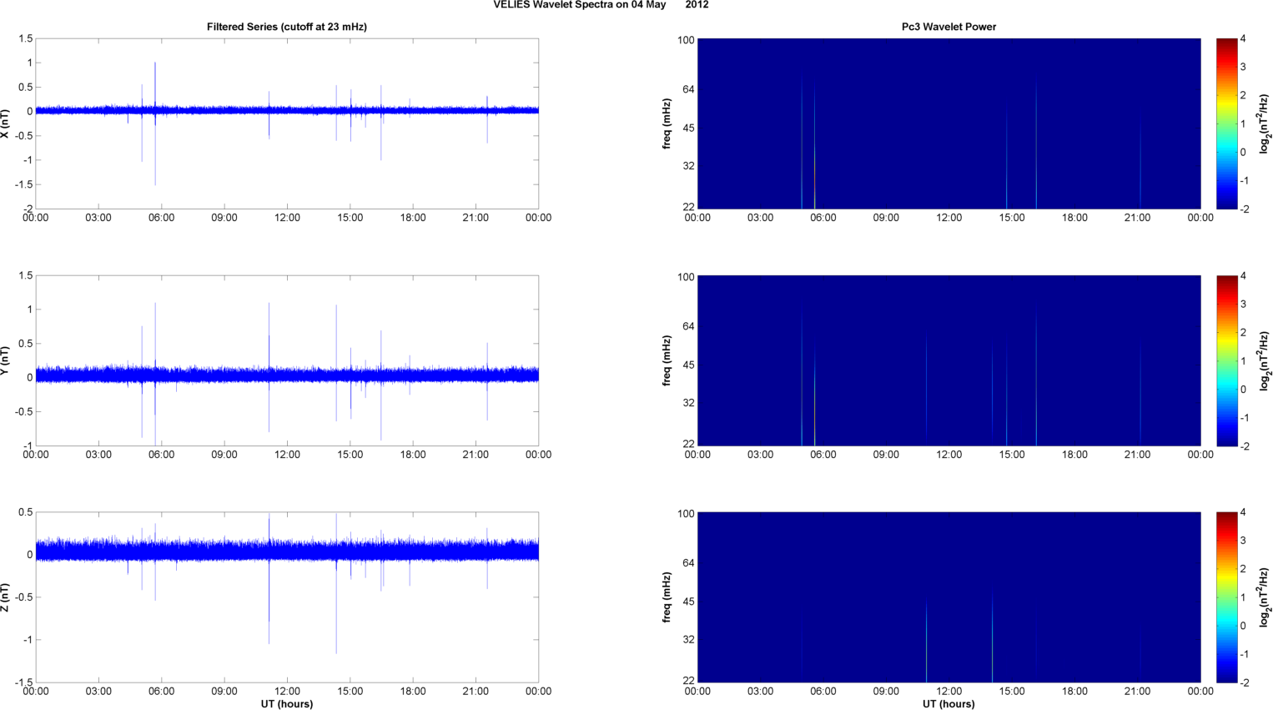Select the bottom colorbar's log2(nT²/Hz) label
The height and width of the screenshot is (710, 1273).
click(1265, 597)
